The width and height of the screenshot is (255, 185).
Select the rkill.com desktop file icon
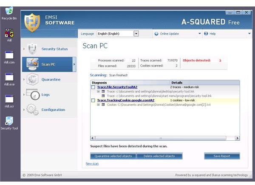pos(9,55)
